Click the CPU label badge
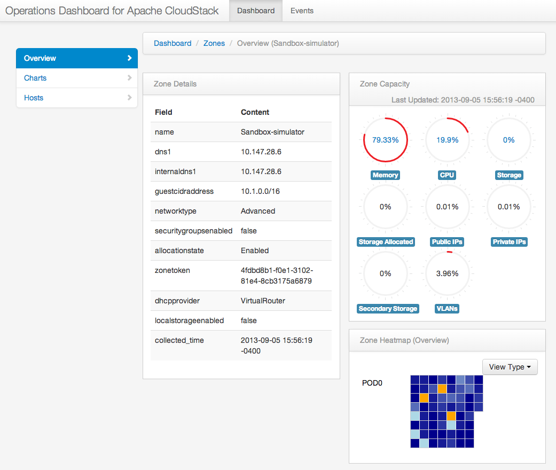The height and width of the screenshot is (470, 556). [447, 175]
